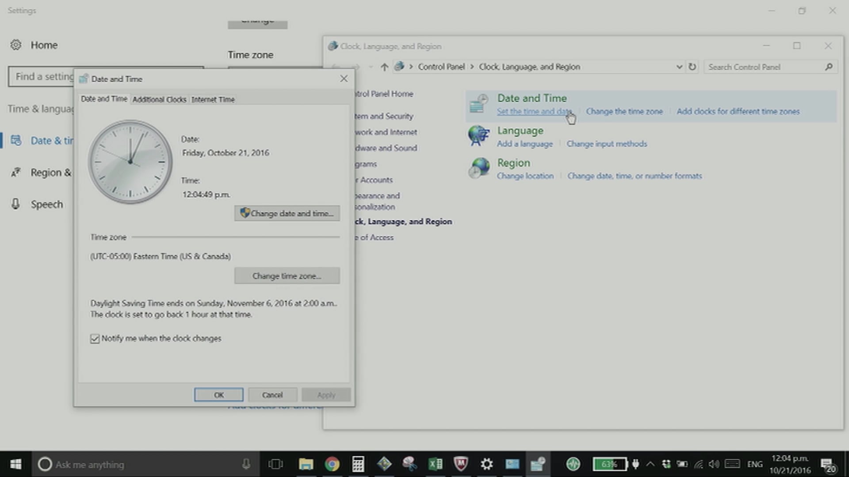849x477 pixels.
Task: Switch to the Internet Time tab
Action: (x=213, y=99)
